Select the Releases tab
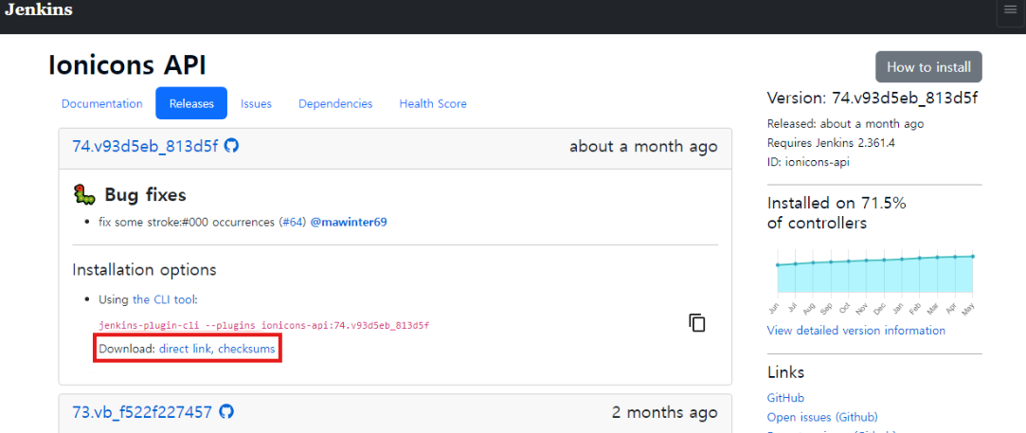 191,103
